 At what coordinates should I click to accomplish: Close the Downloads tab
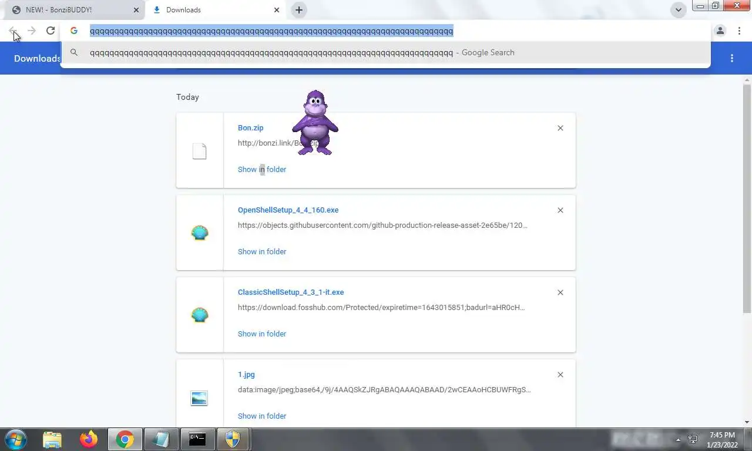277,10
